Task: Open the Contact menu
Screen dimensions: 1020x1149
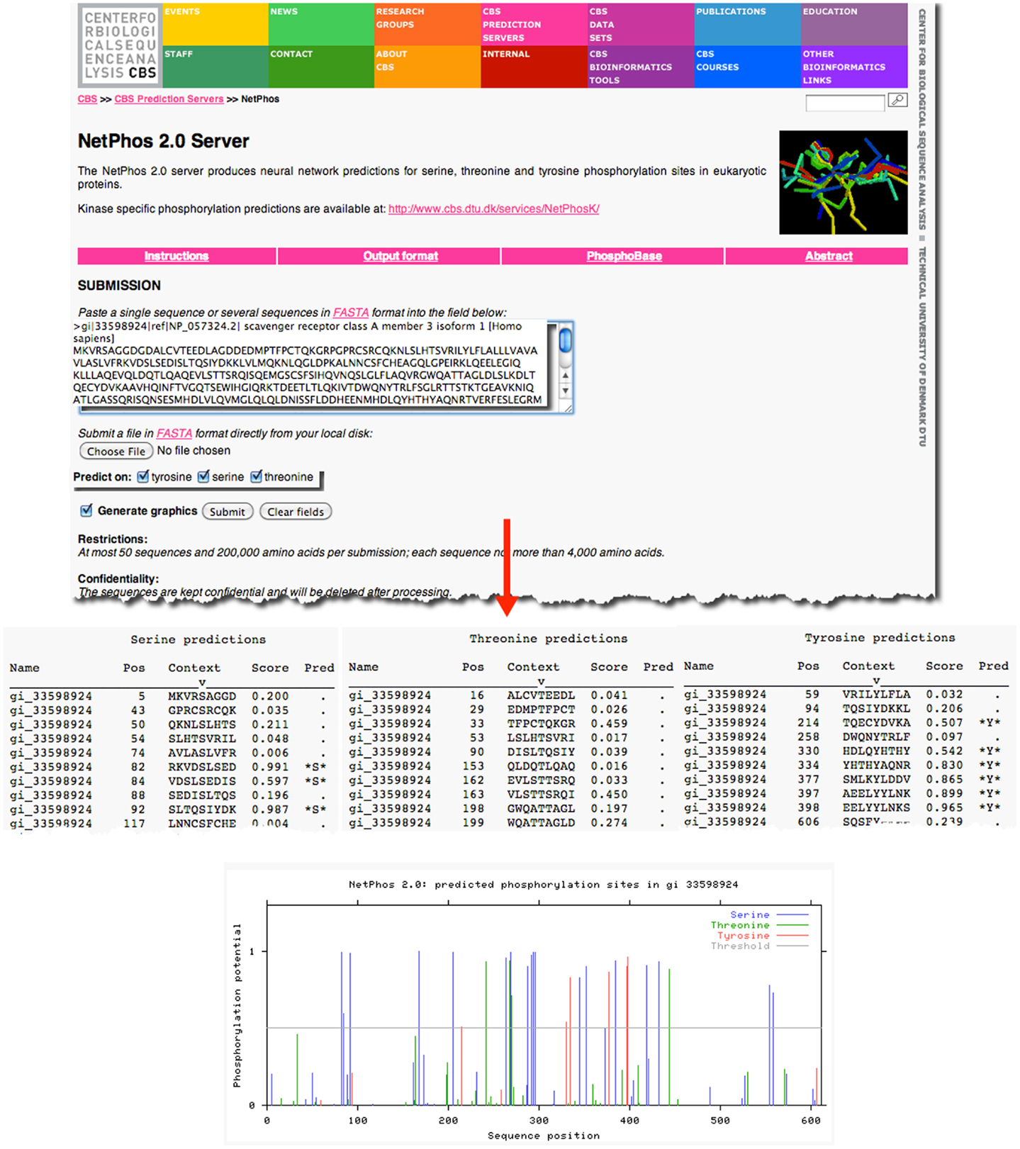Action: pos(321,67)
